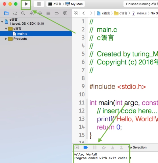
Task: Zoom the Xcode window with green button
Action: 16,4
